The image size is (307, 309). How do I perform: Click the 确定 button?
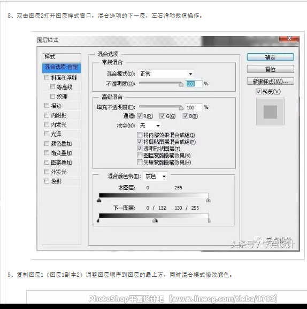pos(270,57)
